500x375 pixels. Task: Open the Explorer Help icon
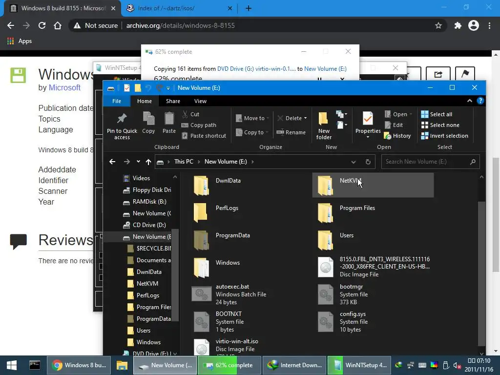[480, 101]
